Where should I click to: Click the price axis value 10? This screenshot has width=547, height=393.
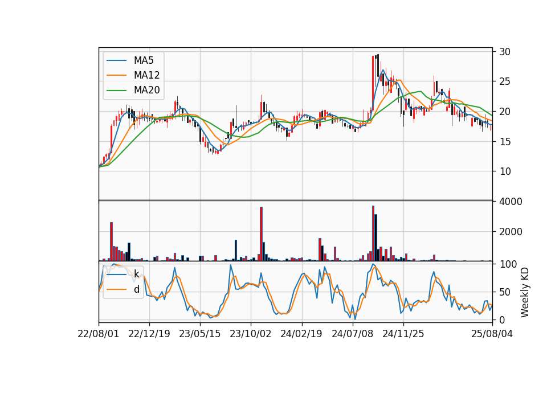click(x=505, y=171)
